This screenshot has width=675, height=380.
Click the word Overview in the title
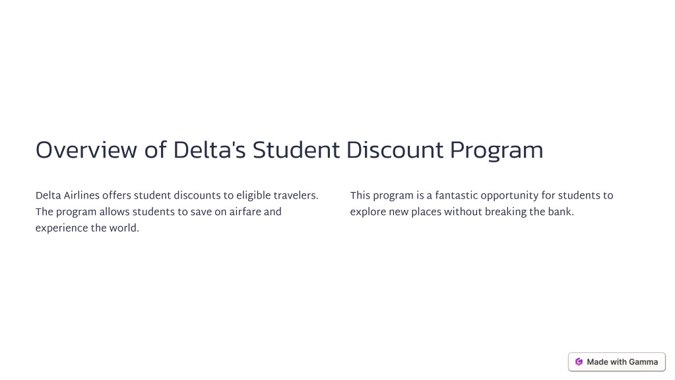click(86, 150)
